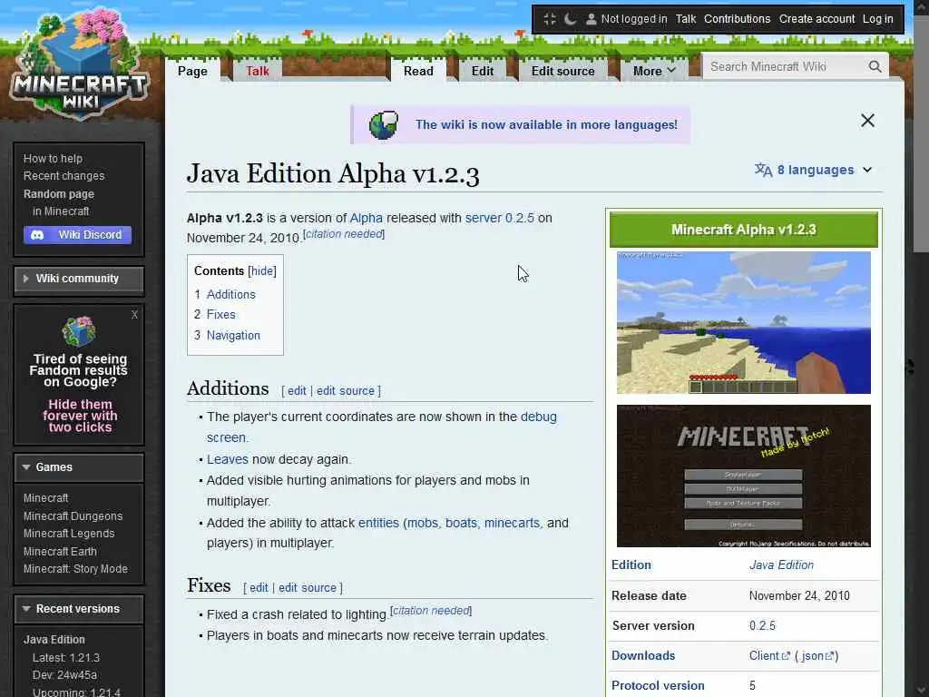This screenshot has width=929, height=697.
Task: Click the Wiki Discord button
Action: click(78, 235)
